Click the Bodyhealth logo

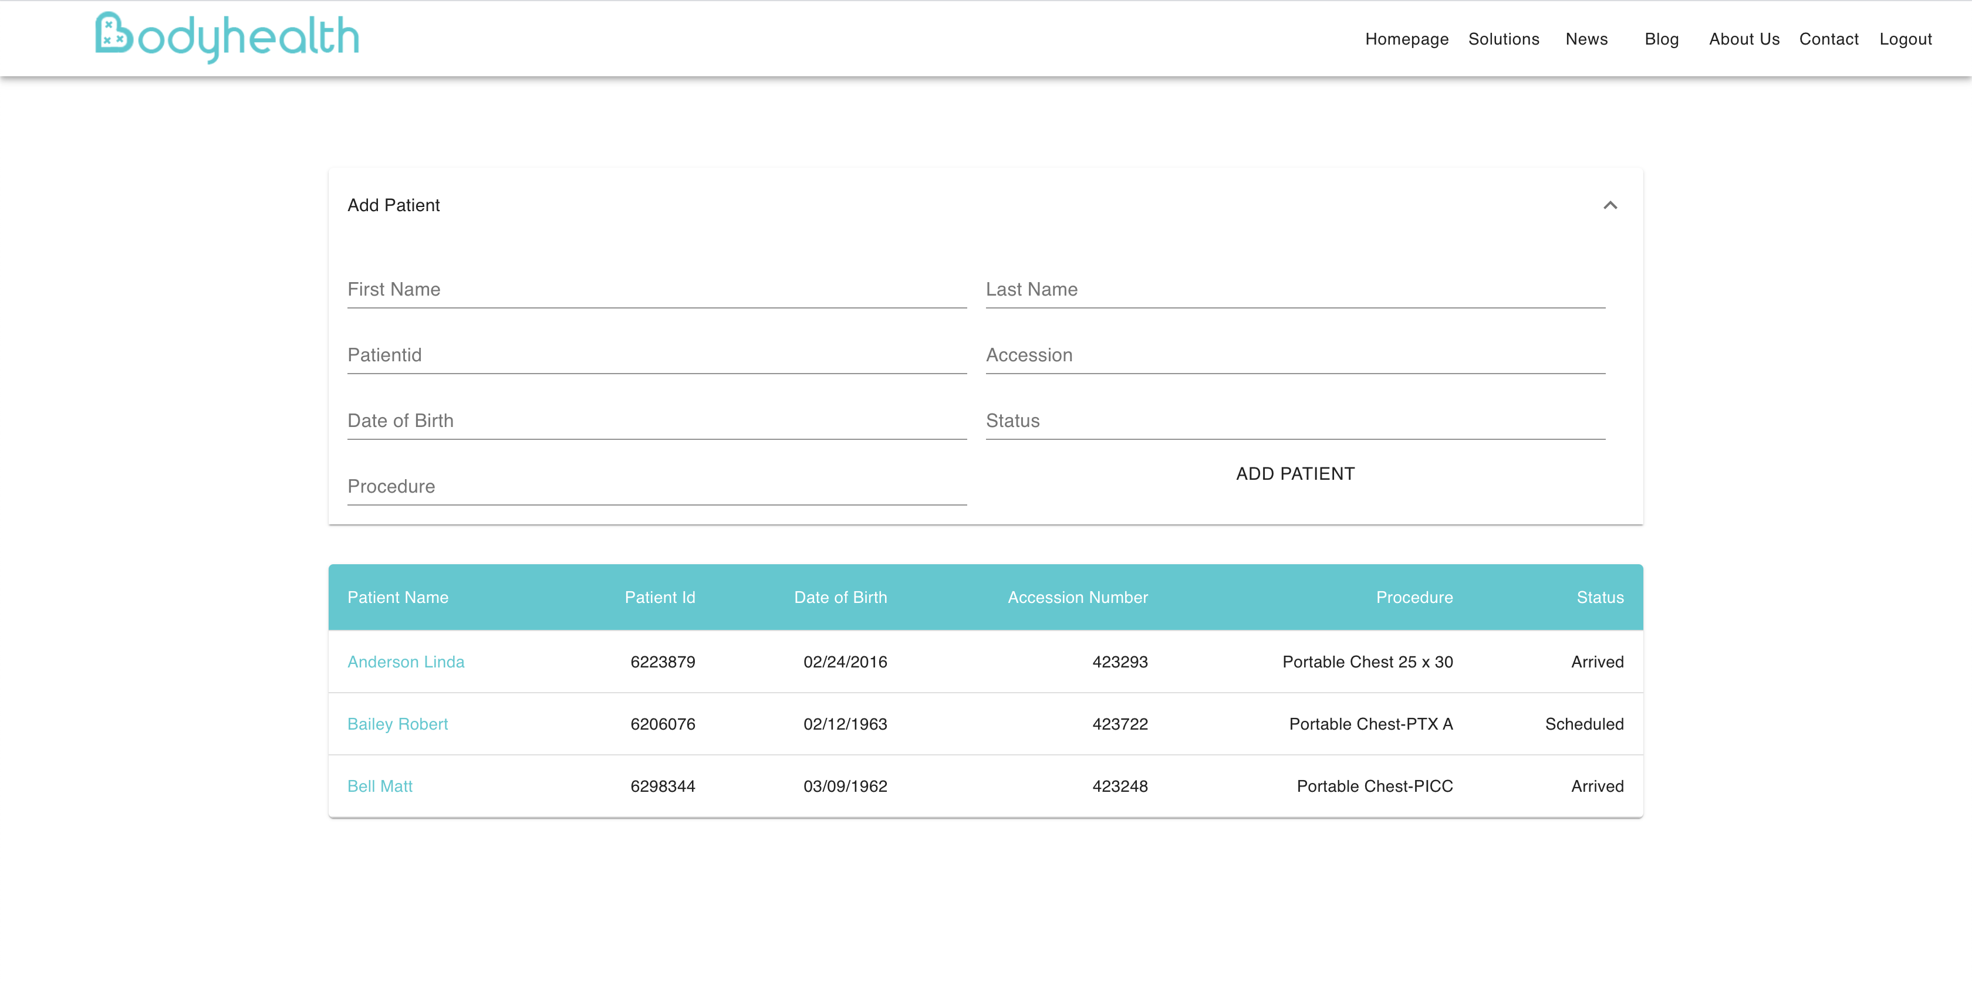click(x=227, y=37)
